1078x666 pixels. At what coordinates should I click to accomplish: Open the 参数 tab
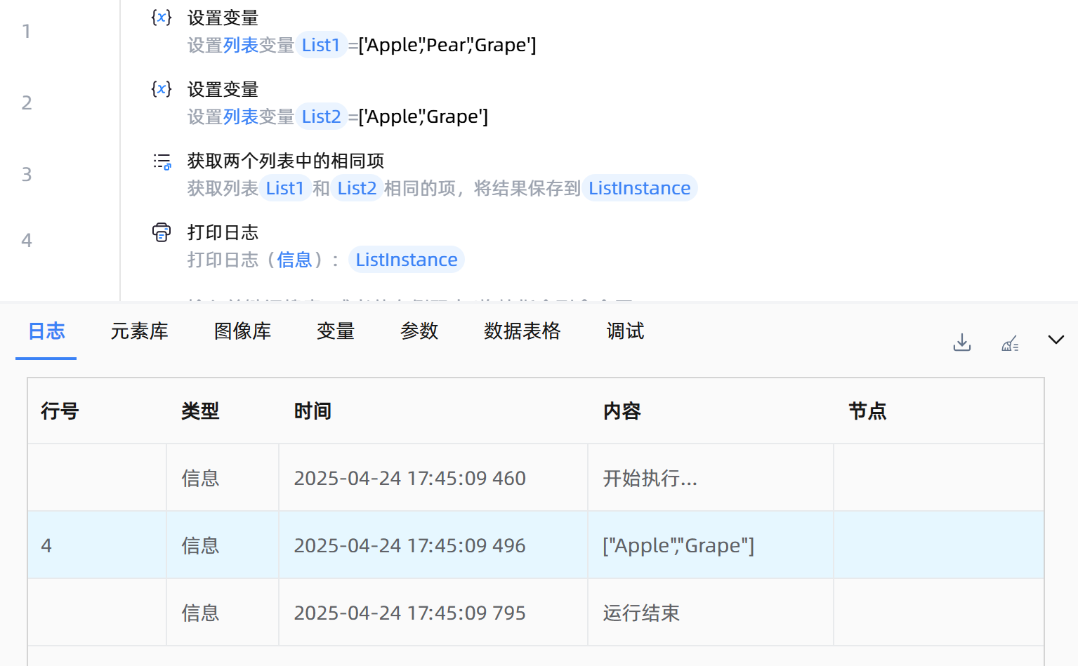pyautogui.click(x=419, y=331)
